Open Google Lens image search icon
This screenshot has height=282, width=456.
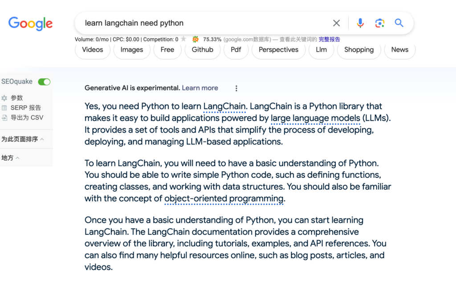pos(380,23)
